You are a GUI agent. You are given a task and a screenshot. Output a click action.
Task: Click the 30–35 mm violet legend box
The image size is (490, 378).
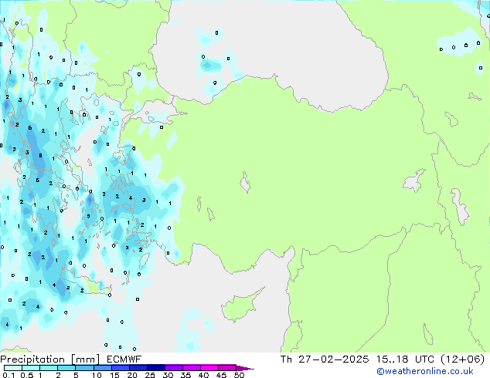click(x=173, y=368)
